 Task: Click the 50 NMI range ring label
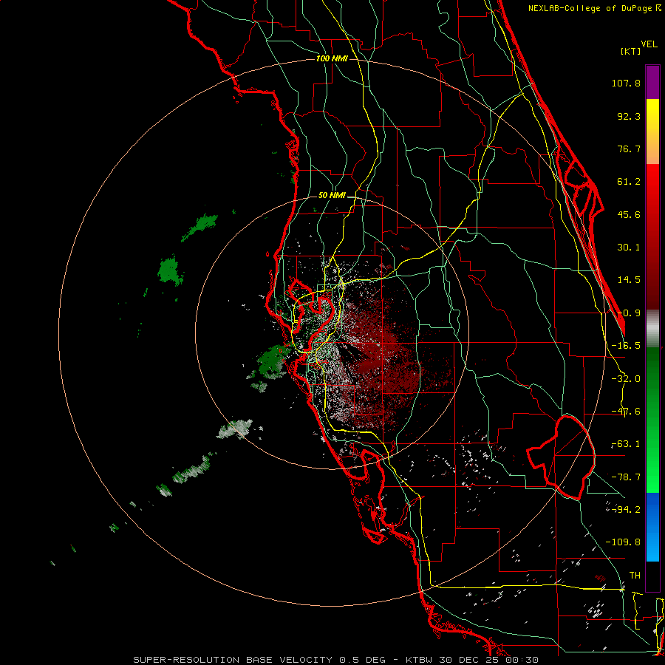(x=332, y=196)
